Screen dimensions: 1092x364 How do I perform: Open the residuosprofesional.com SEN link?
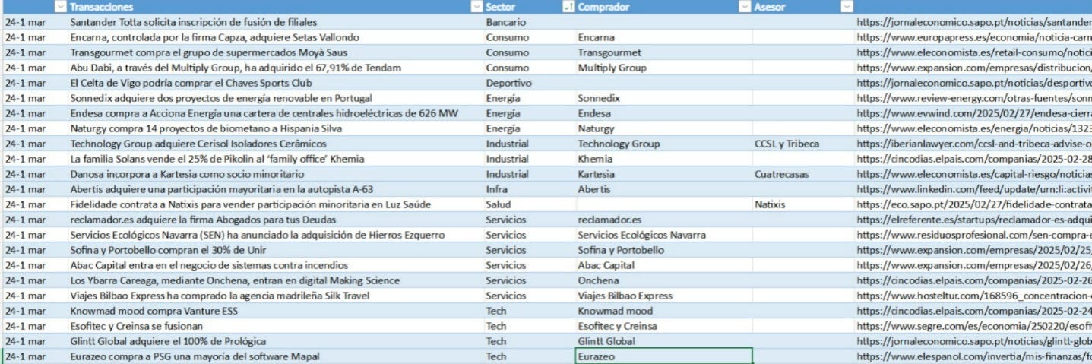(973, 235)
